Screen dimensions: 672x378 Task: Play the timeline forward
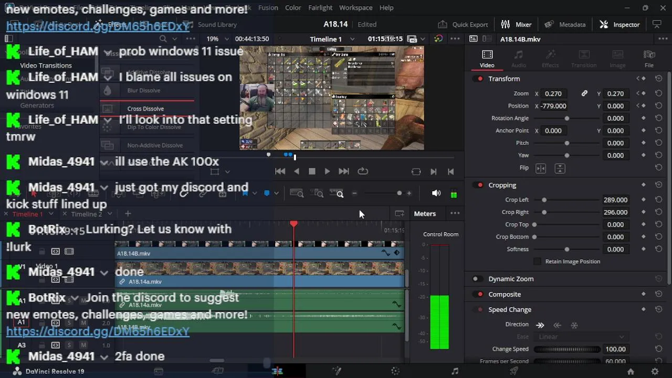[327, 171]
